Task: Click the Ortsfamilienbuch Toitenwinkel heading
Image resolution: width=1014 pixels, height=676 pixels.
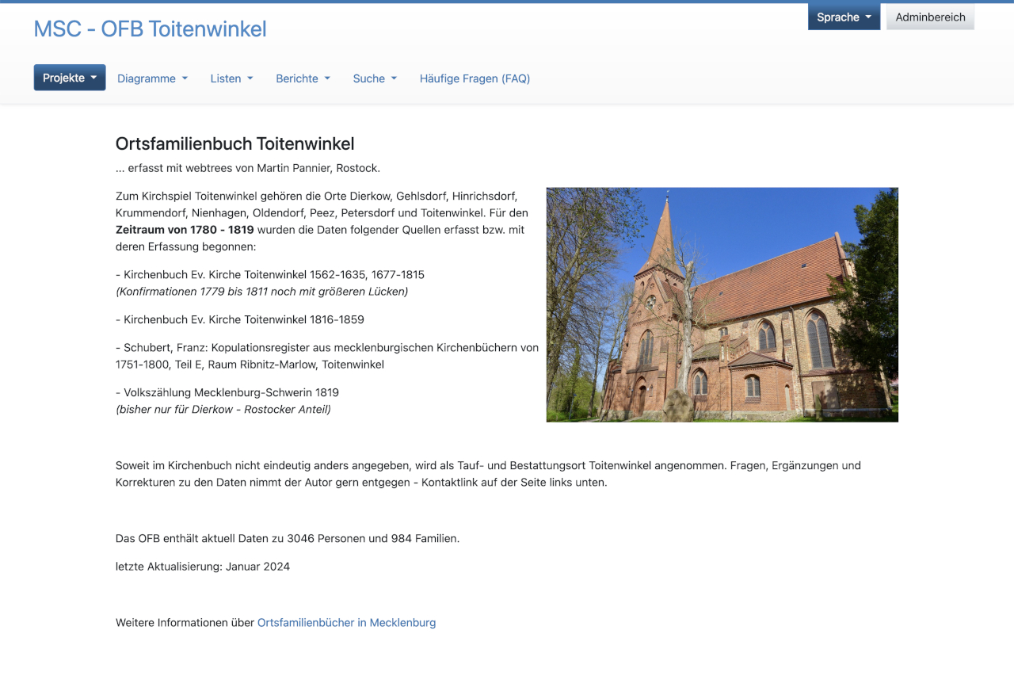Action: (234, 143)
